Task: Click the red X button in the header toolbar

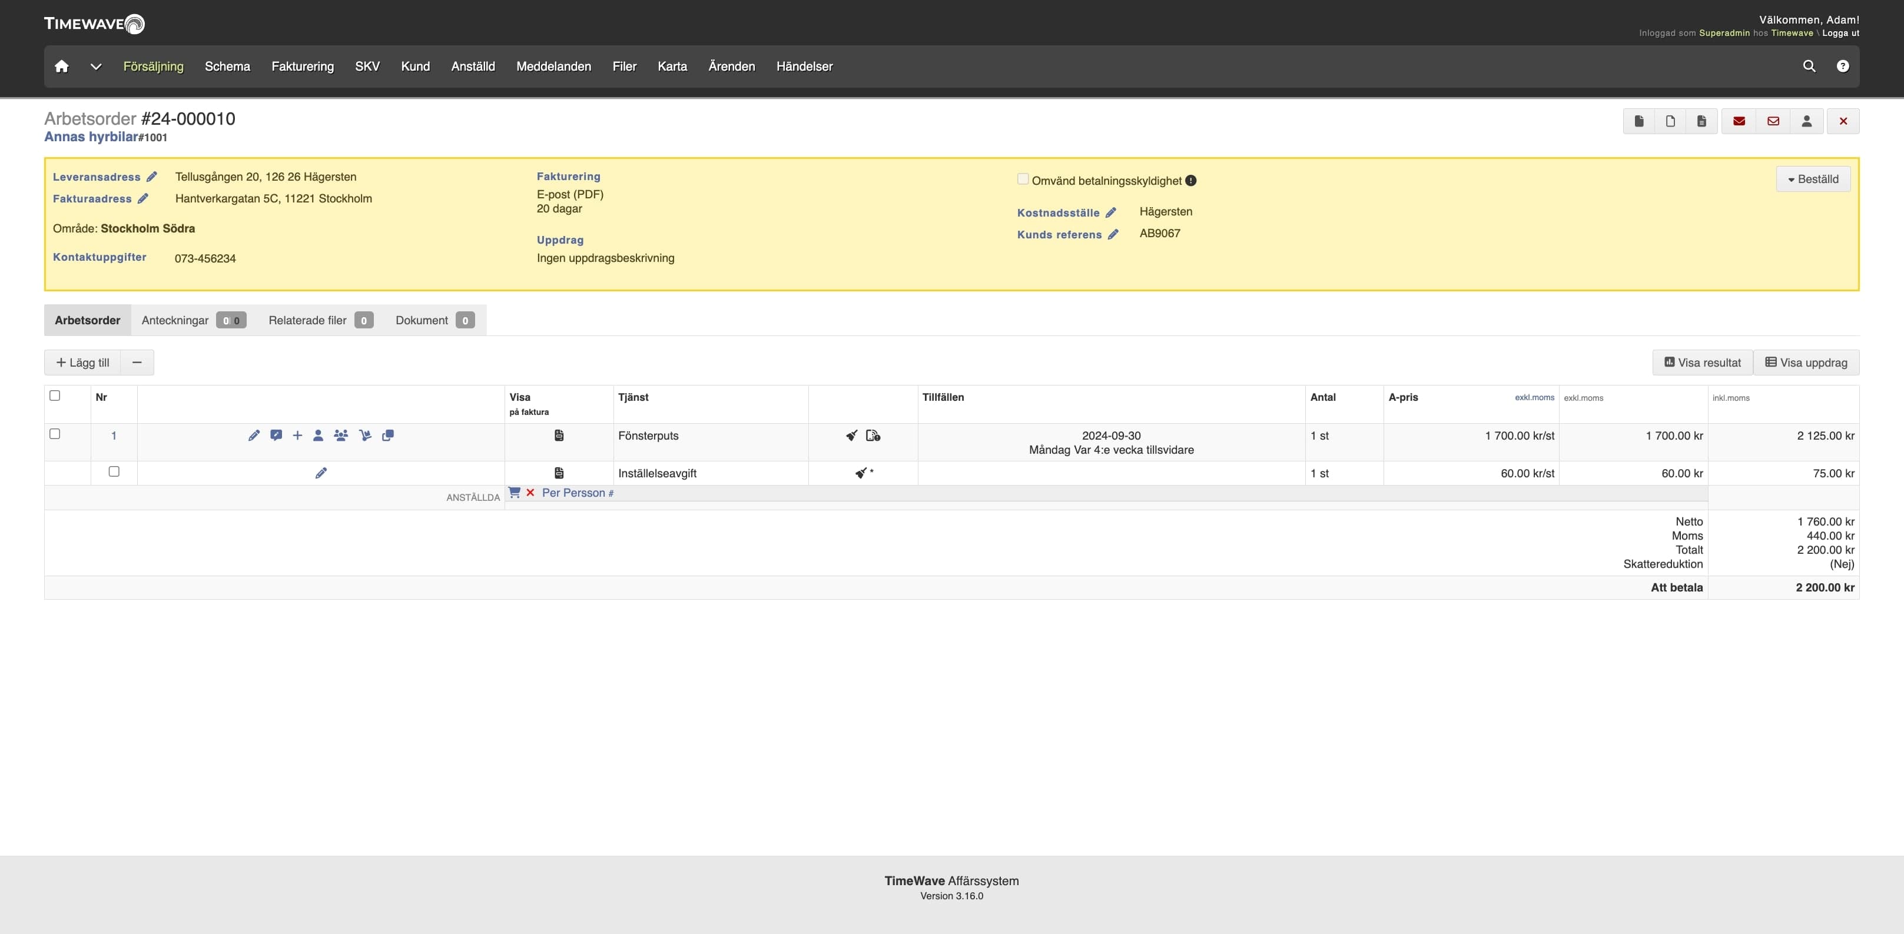Action: (1843, 121)
